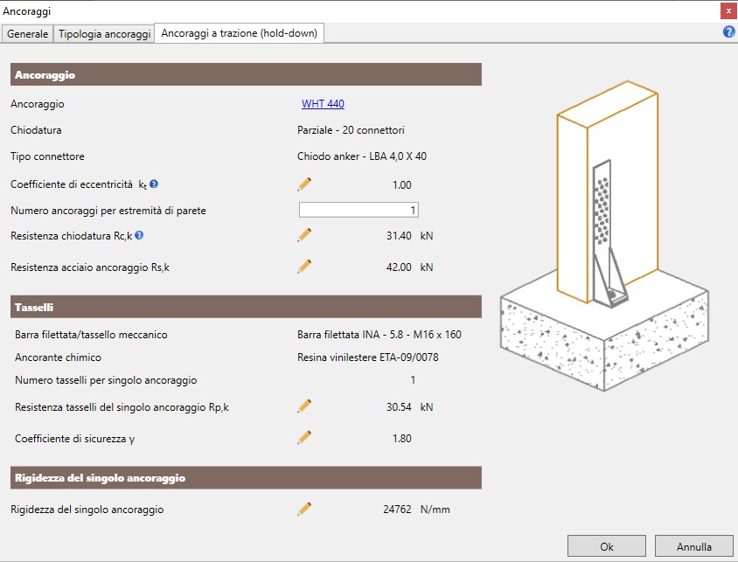
Task: Click the 'Ancorante chimico' label
Action: tap(58, 357)
